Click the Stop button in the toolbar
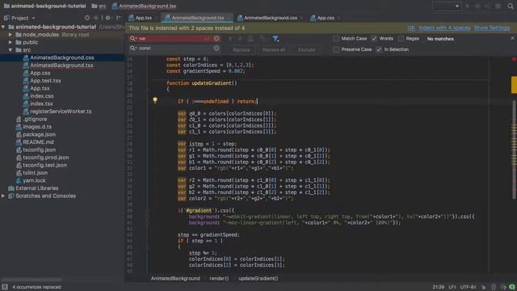The height and width of the screenshot is (291, 517). pos(498,6)
